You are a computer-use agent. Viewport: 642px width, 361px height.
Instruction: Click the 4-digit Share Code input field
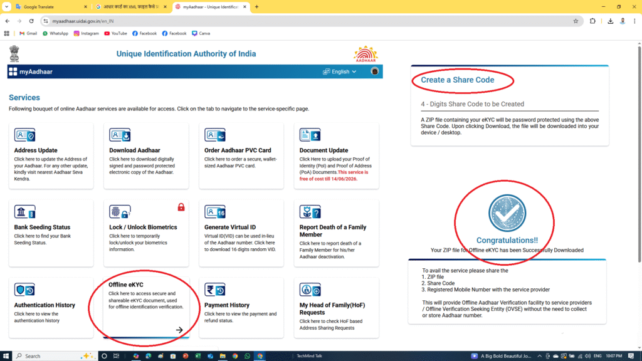pos(509,104)
